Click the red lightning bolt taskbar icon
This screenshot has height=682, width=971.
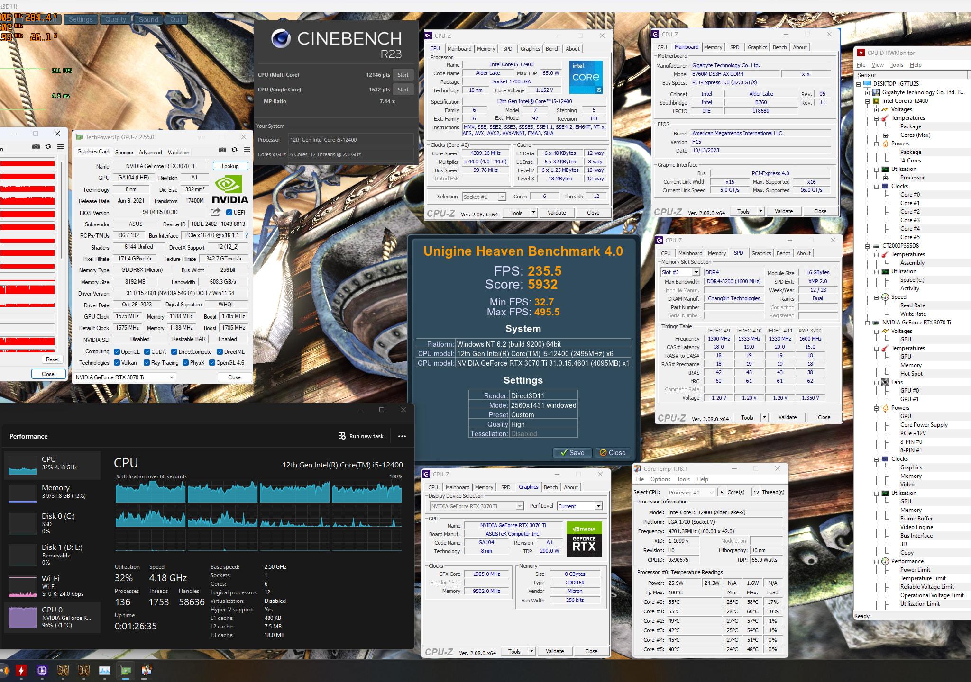[21, 670]
